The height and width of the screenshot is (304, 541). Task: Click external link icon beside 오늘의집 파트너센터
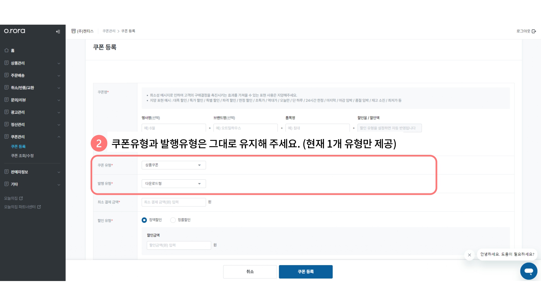coord(39,207)
